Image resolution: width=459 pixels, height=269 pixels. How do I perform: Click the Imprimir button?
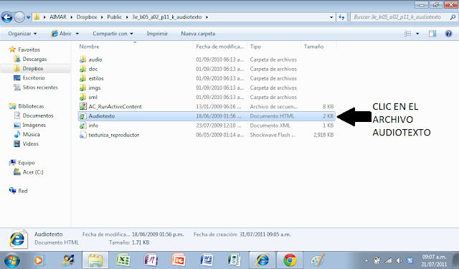(x=157, y=34)
